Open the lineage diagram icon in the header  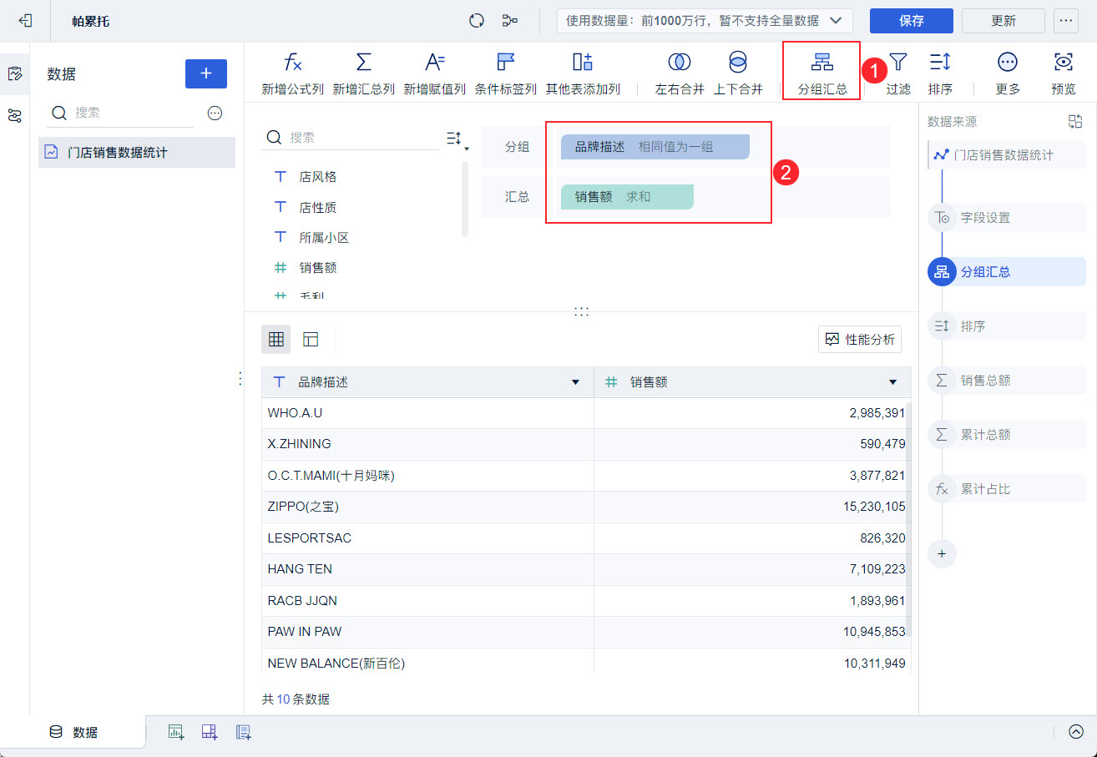click(x=509, y=21)
